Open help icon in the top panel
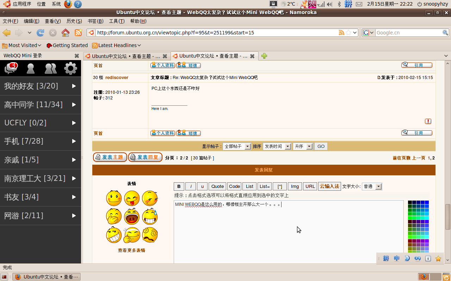 (x=78, y=4)
